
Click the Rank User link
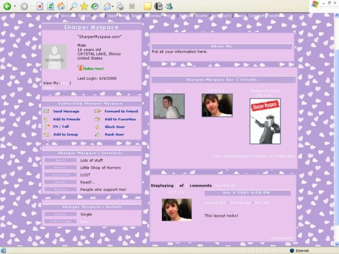pyautogui.click(x=115, y=134)
